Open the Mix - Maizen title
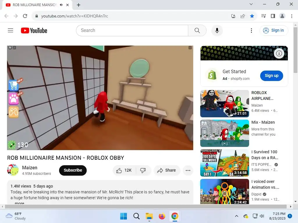 [263, 122]
